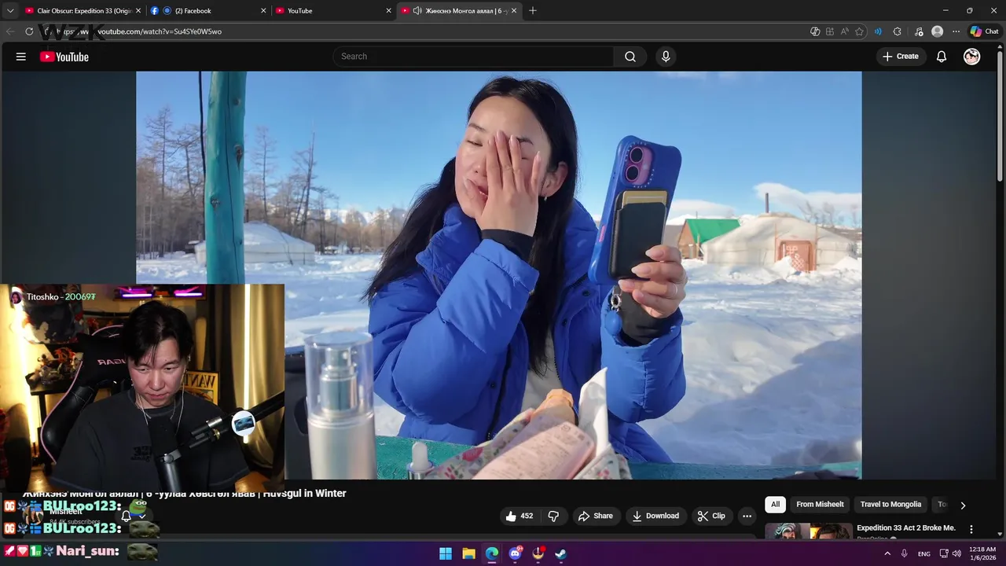Click the browser back arrow
The height and width of the screenshot is (566, 1006).
click(x=10, y=31)
